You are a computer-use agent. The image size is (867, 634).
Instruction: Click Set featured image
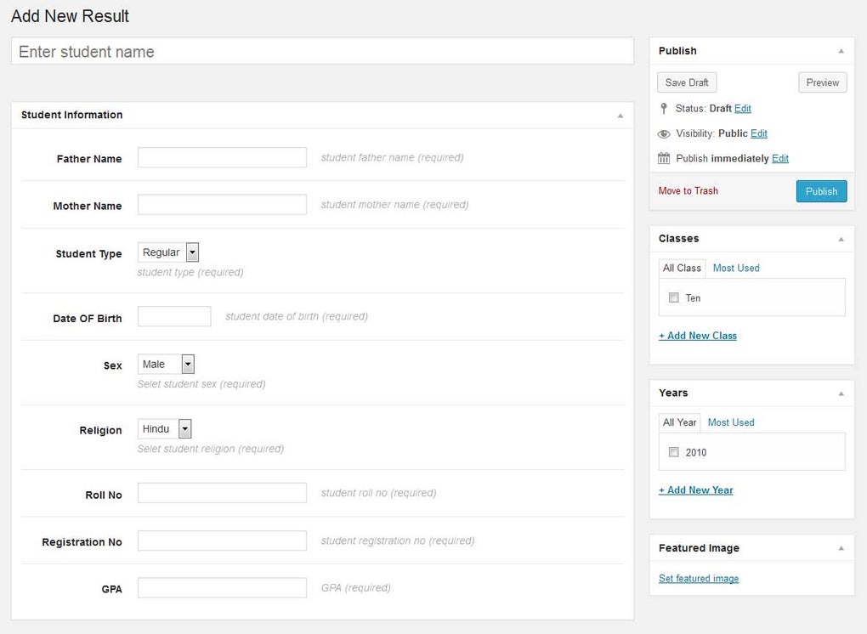698,578
